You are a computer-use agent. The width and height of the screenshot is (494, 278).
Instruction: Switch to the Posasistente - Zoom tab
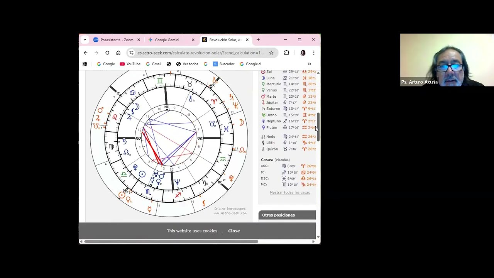point(117,40)
